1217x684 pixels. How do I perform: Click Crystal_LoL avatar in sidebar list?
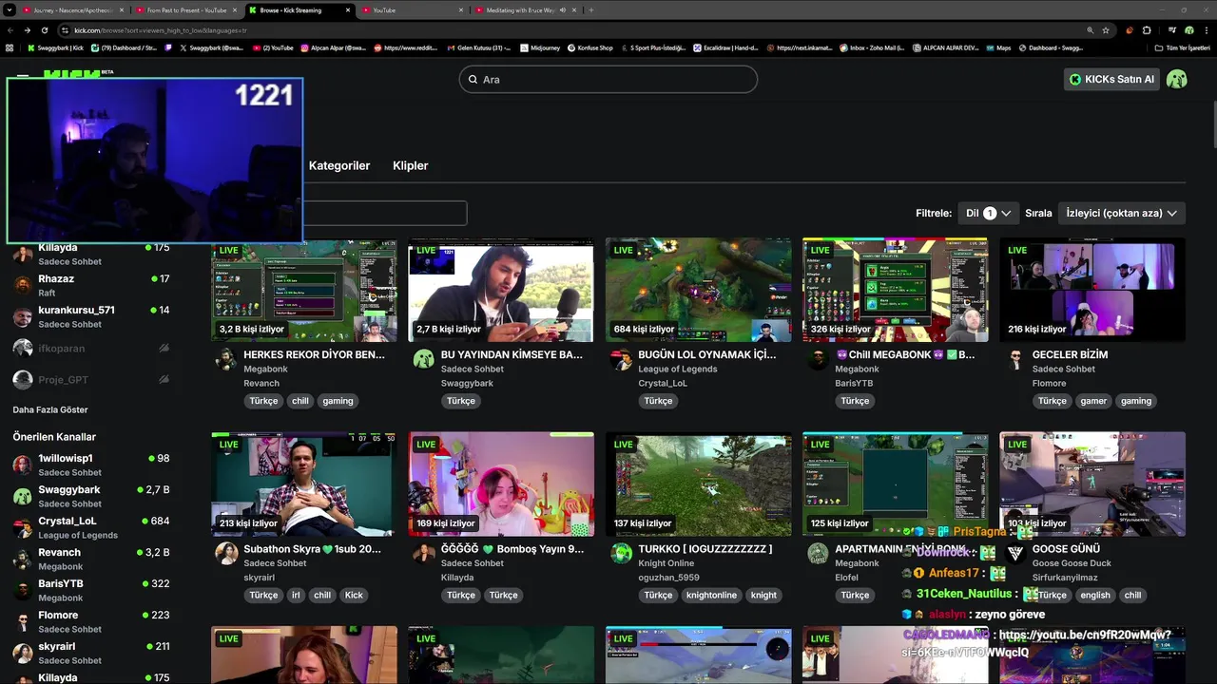[x=22, y=527]
